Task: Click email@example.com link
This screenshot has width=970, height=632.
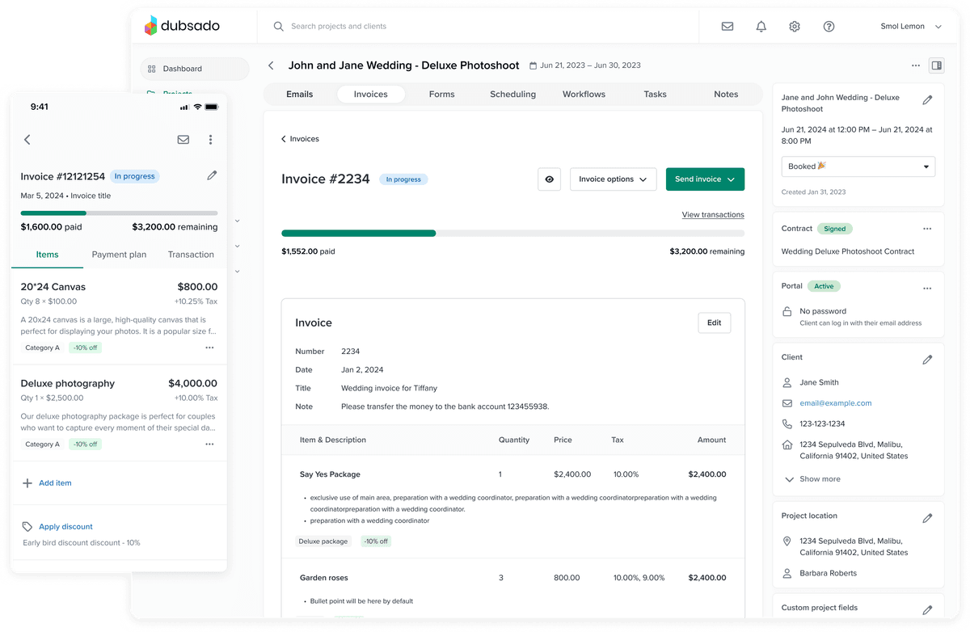Action: pyautogui.click(x=836, y=403)
